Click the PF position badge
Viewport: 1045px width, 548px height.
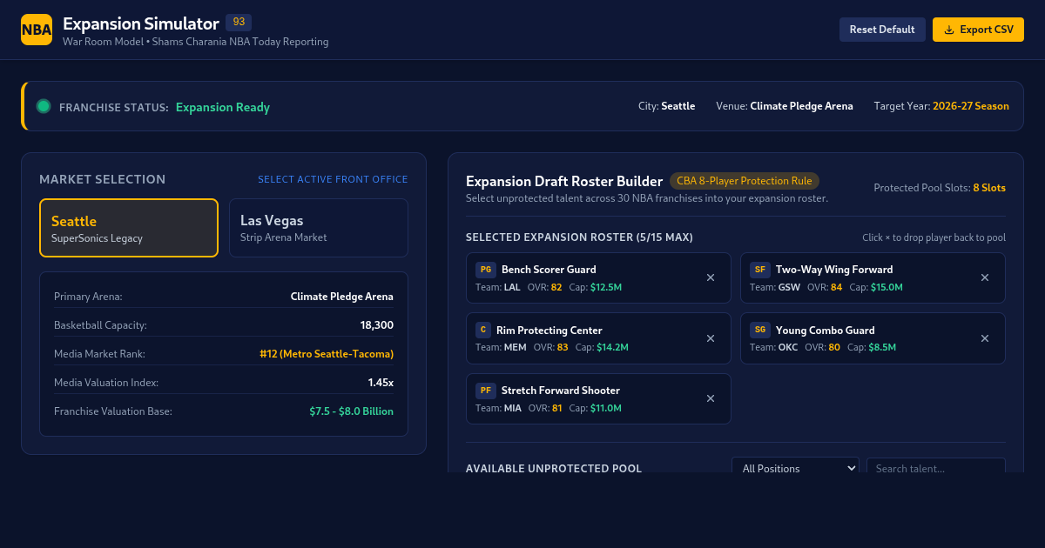(x=486, y=391)
